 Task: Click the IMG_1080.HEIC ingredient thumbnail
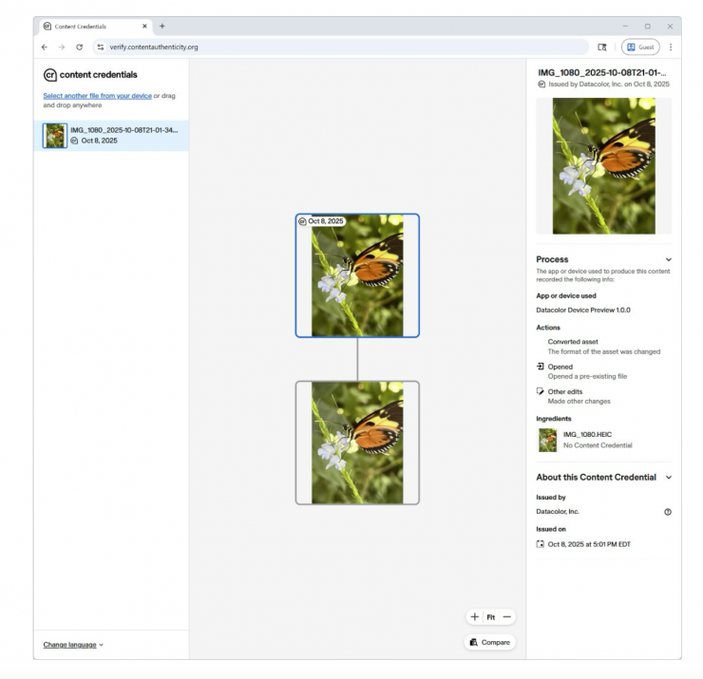pyautogui.click(x=548, y=440)
